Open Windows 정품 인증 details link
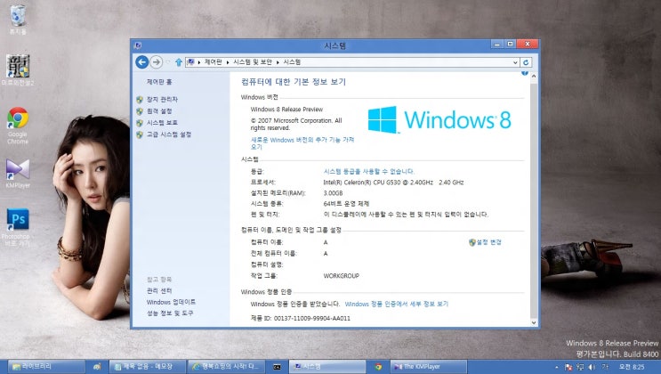 397,304
